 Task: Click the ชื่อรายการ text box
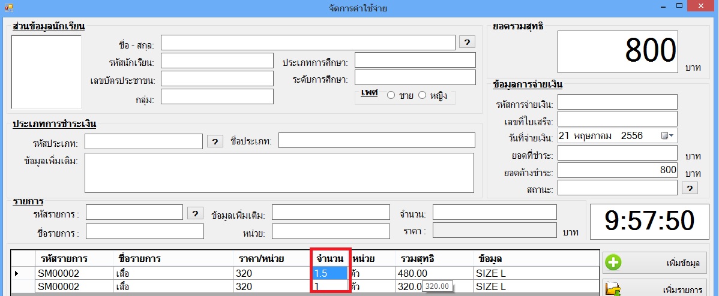pos(145,231)
